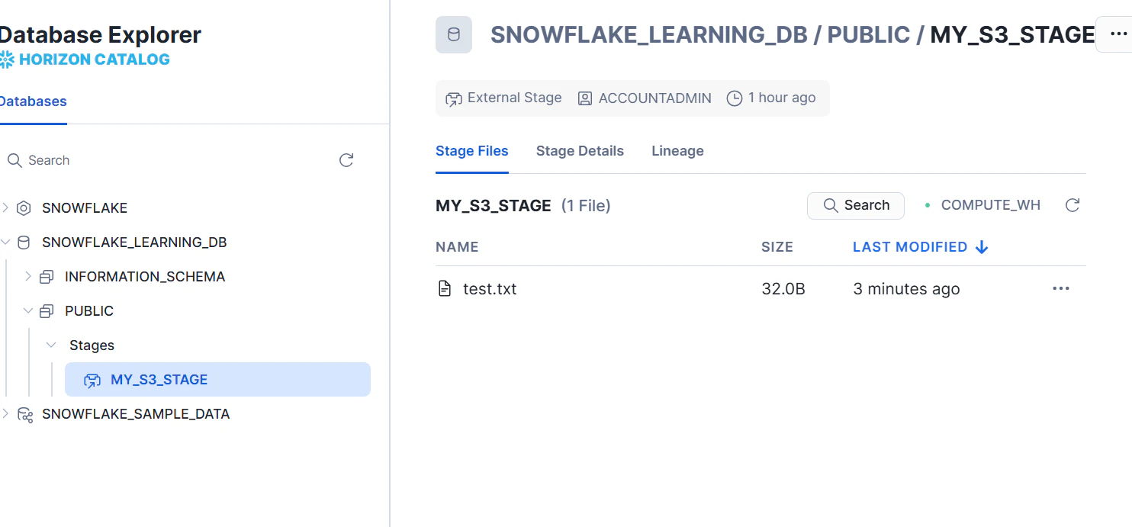
Task: Collapse the SNOWFLAKE_LEARNING_DB node
Action: (x=5, y=243)
